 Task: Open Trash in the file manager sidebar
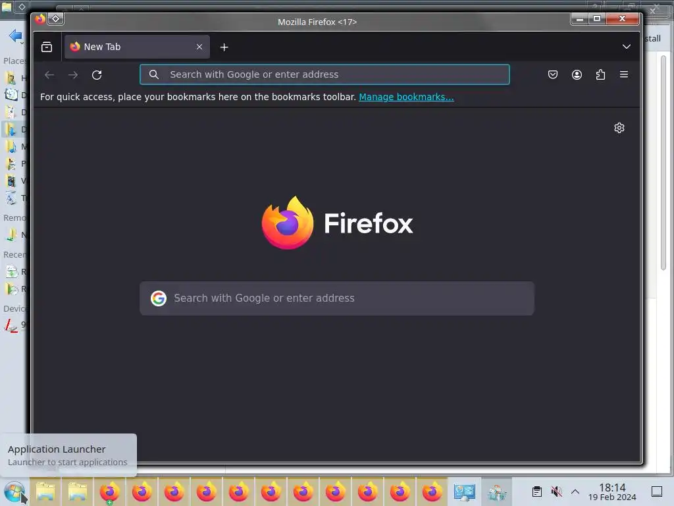click(x=16, y=198)
